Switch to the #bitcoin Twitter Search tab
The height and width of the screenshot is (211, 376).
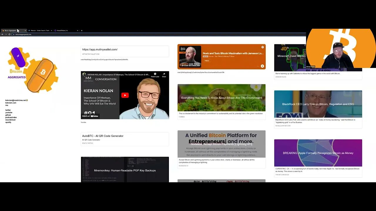pos(40,30)
